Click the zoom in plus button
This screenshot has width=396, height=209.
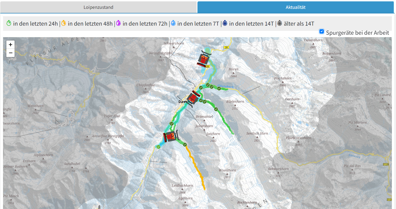click(x=10, y=45)
